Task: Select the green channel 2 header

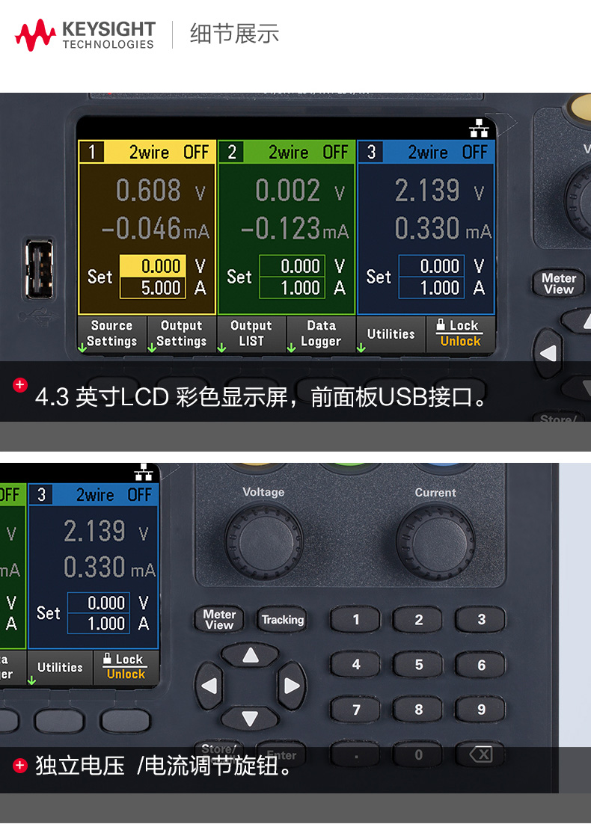Action: pos(287,153)
